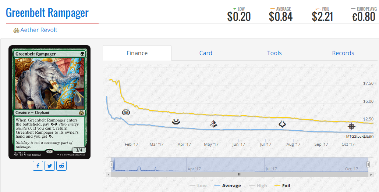Image resolution: width=379 pixels, height=192 pixels.
Task: Click the left range handle of chart navigator
Action: pos(111,164)
